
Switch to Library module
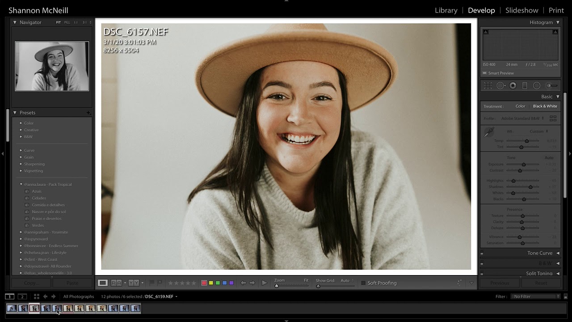[446, 10]
